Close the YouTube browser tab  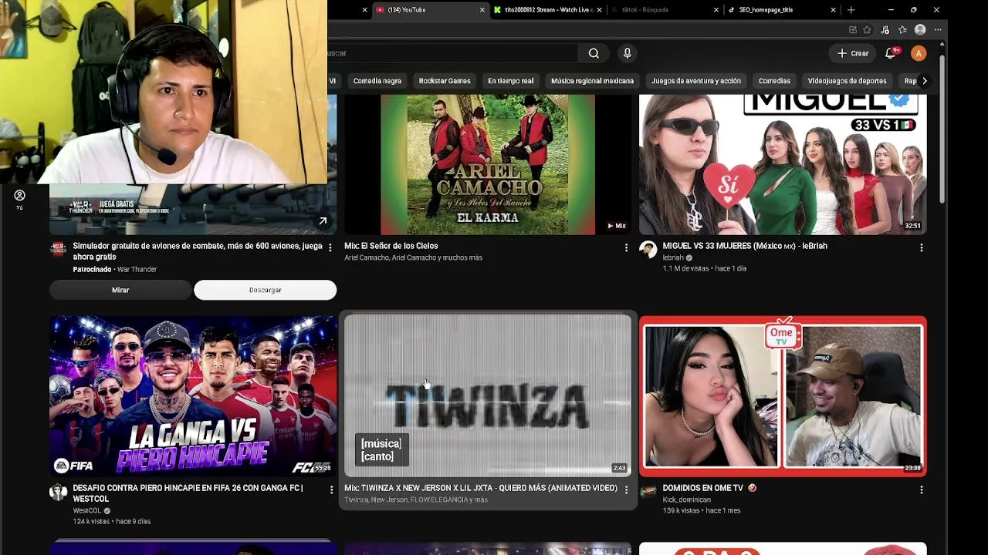[x=482, y=10]
